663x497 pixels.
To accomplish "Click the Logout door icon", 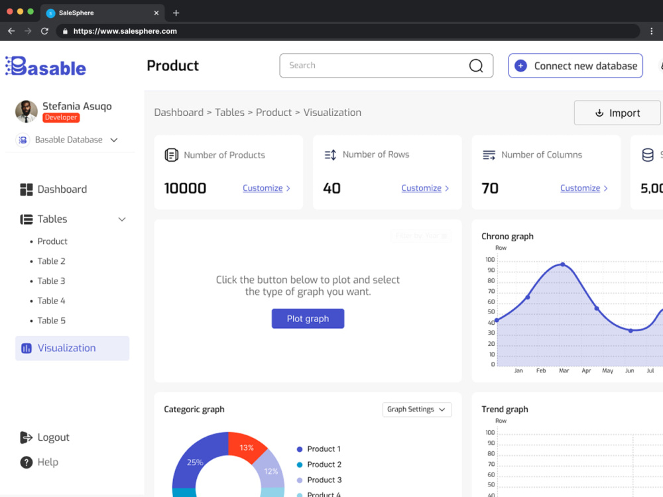I will click(x=27, y=437).
